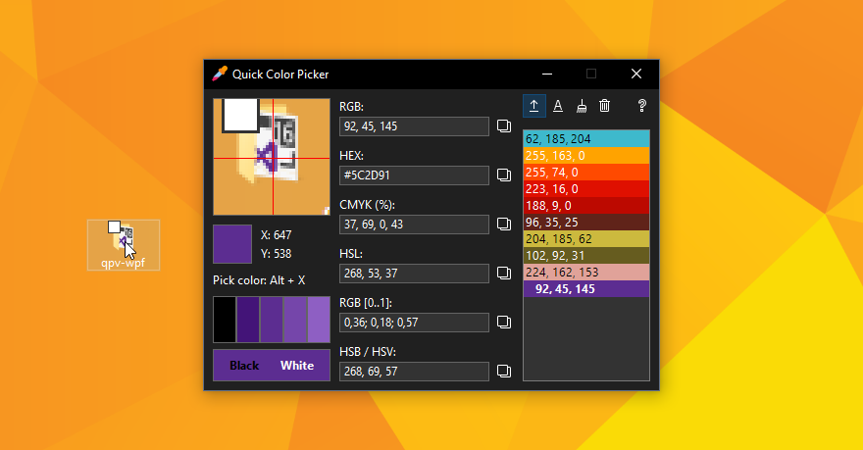Select history entry 62, 185, 204
Screen dimensions: 863x450
(x=586, y=139)
